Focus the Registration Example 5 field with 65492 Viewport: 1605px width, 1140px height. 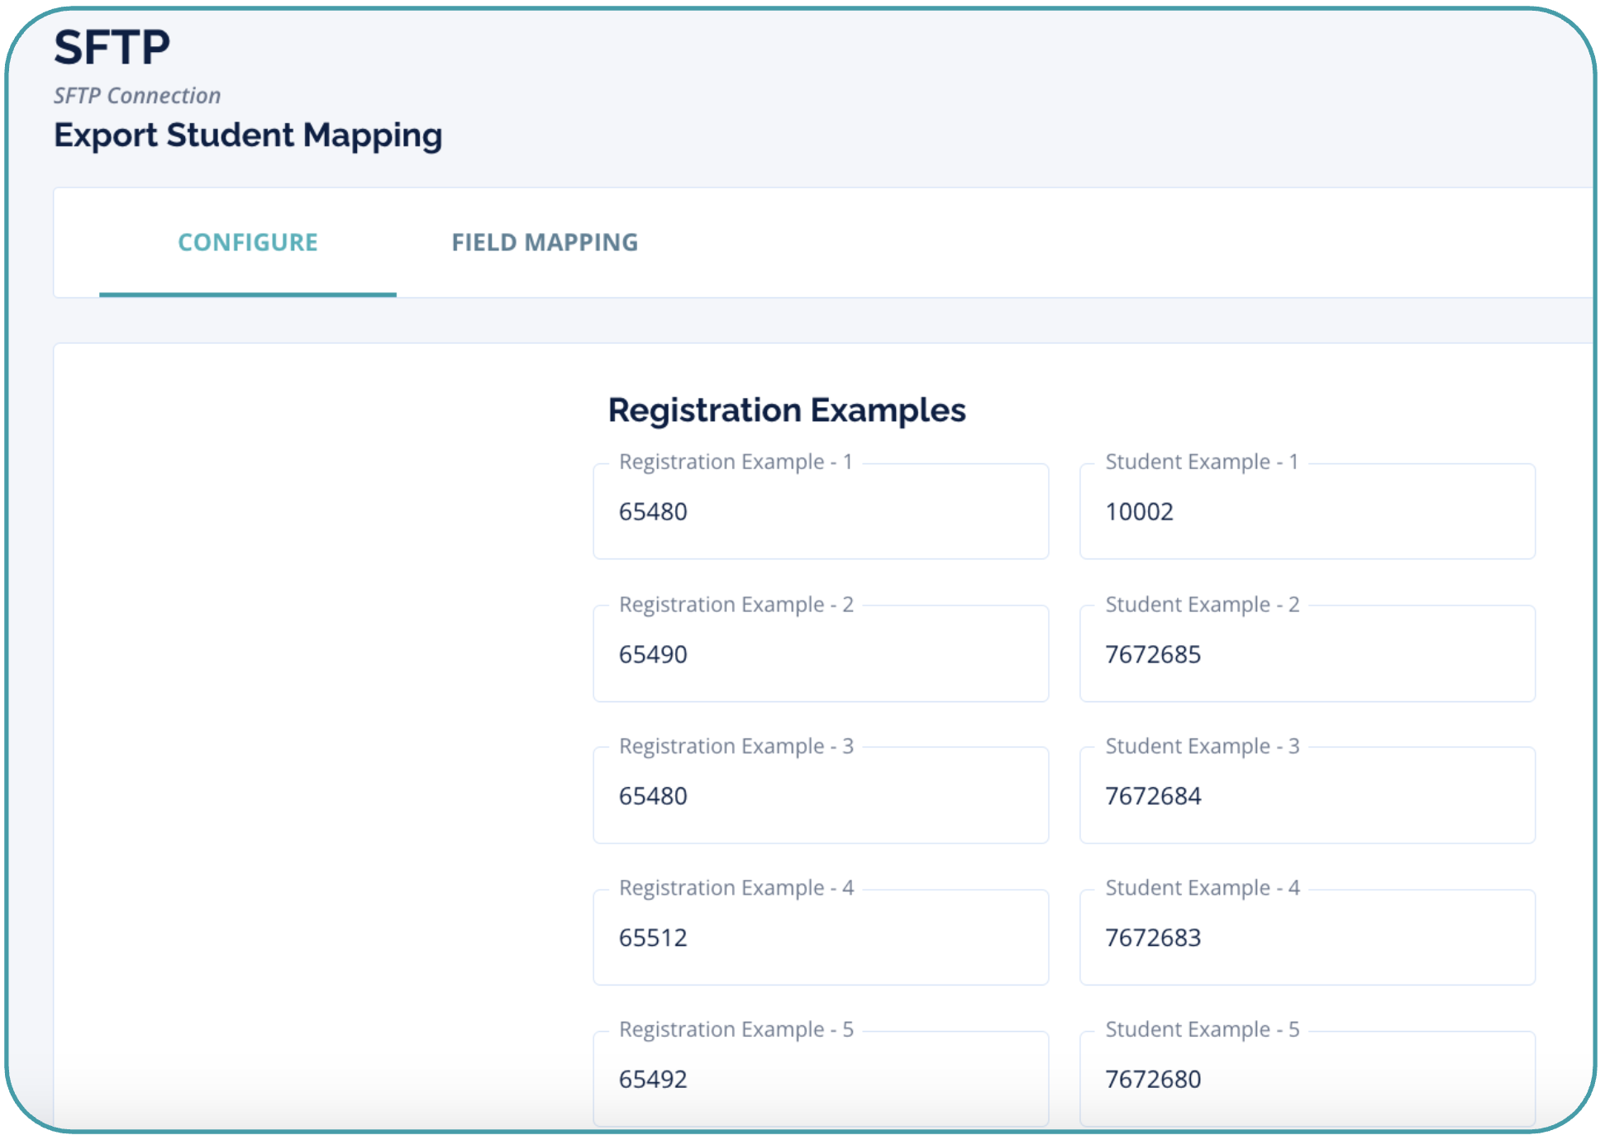[820, 1079]
